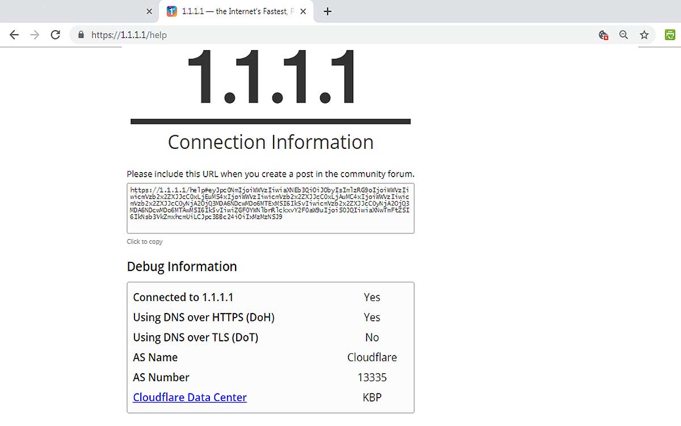Click 'Using DNS over TLS (DoT)' label
Screen dimensions: 681x426
[196, 337]
